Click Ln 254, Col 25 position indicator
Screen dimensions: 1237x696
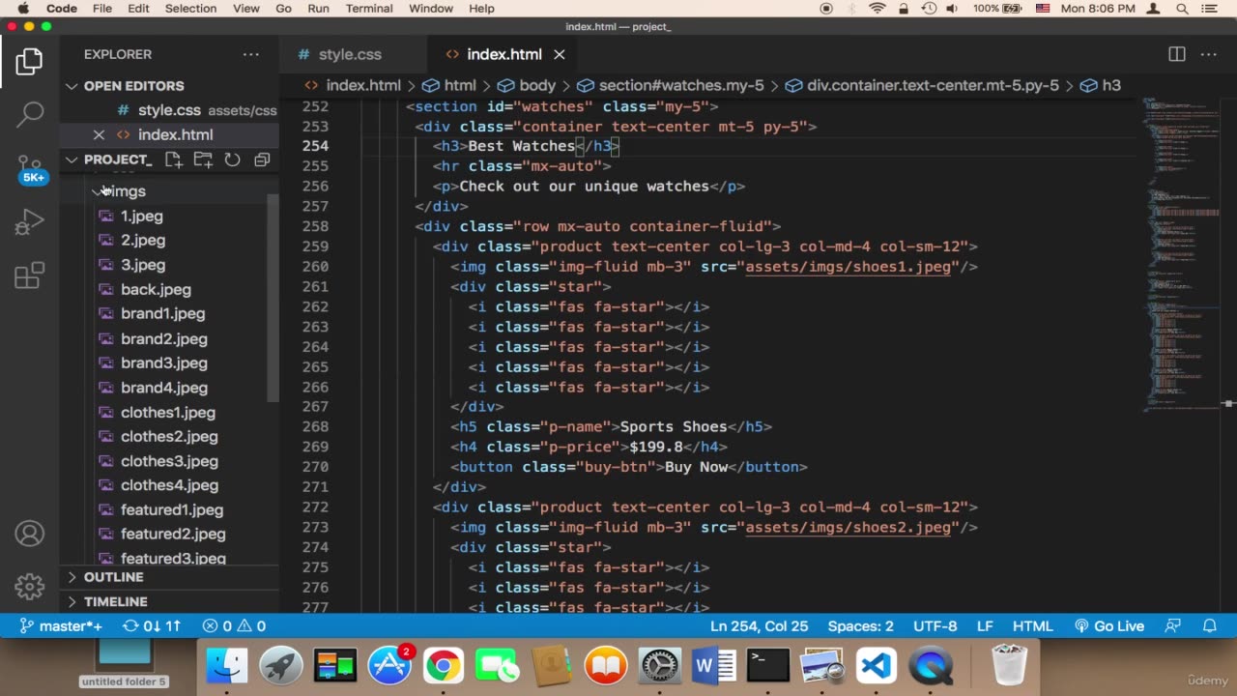tap(759, 625)
